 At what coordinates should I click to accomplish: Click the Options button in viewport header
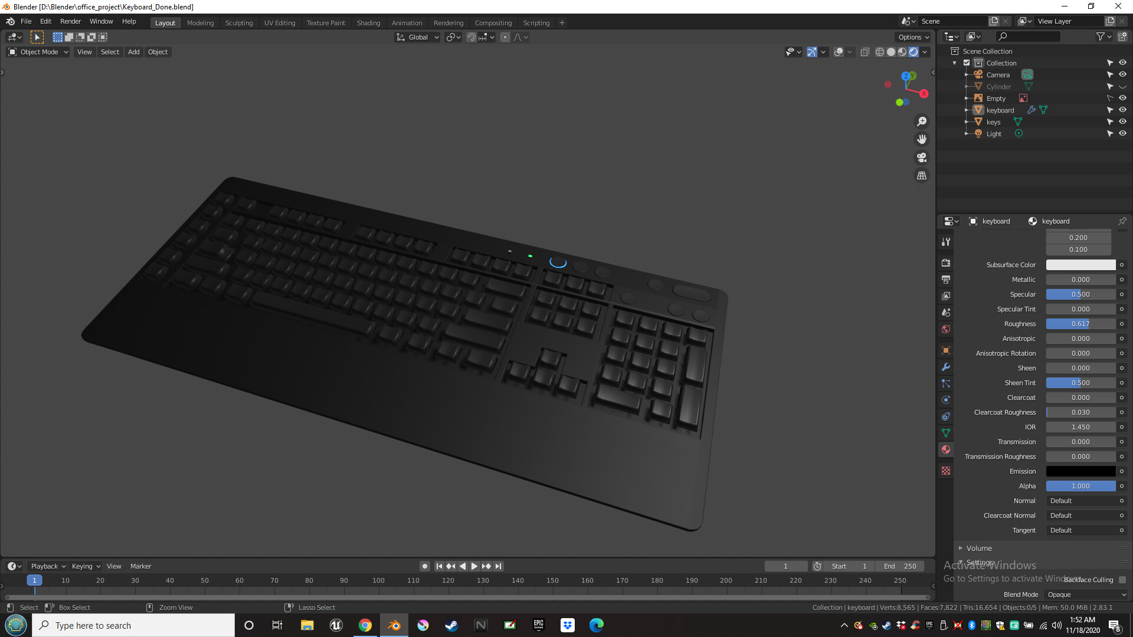click(912, 37)
